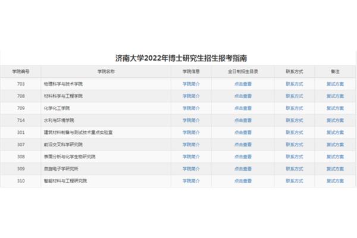Click the 学院编号 column header

click(21, 71)
